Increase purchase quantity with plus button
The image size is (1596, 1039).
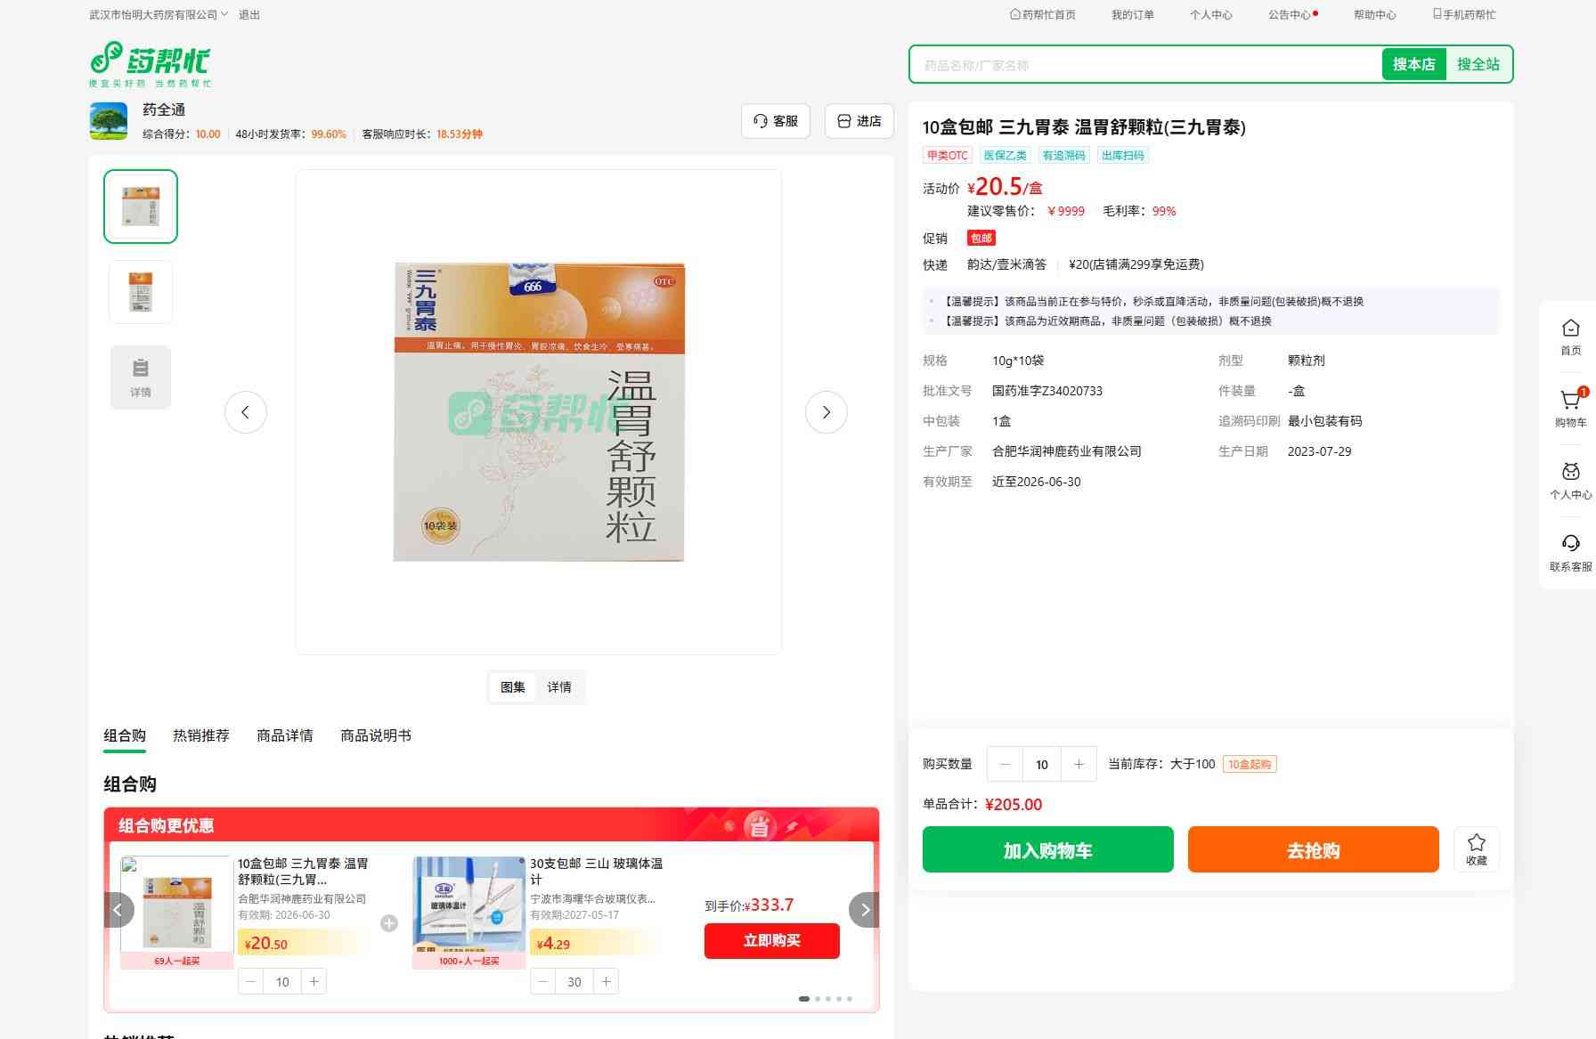pos(1079,764)
